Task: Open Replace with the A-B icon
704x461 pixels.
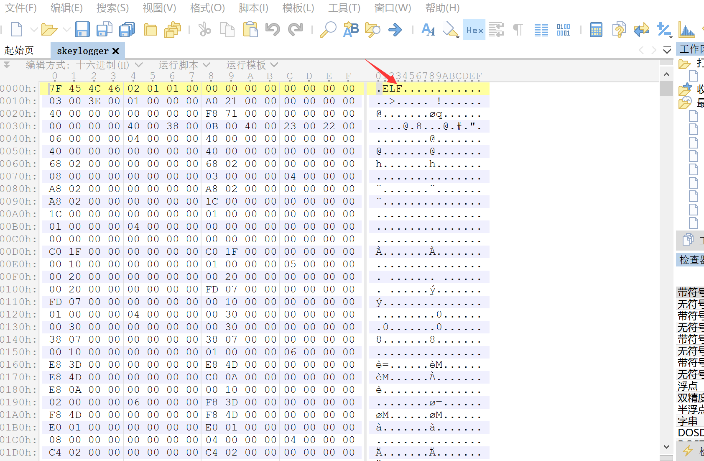Action: coord(351,30)
